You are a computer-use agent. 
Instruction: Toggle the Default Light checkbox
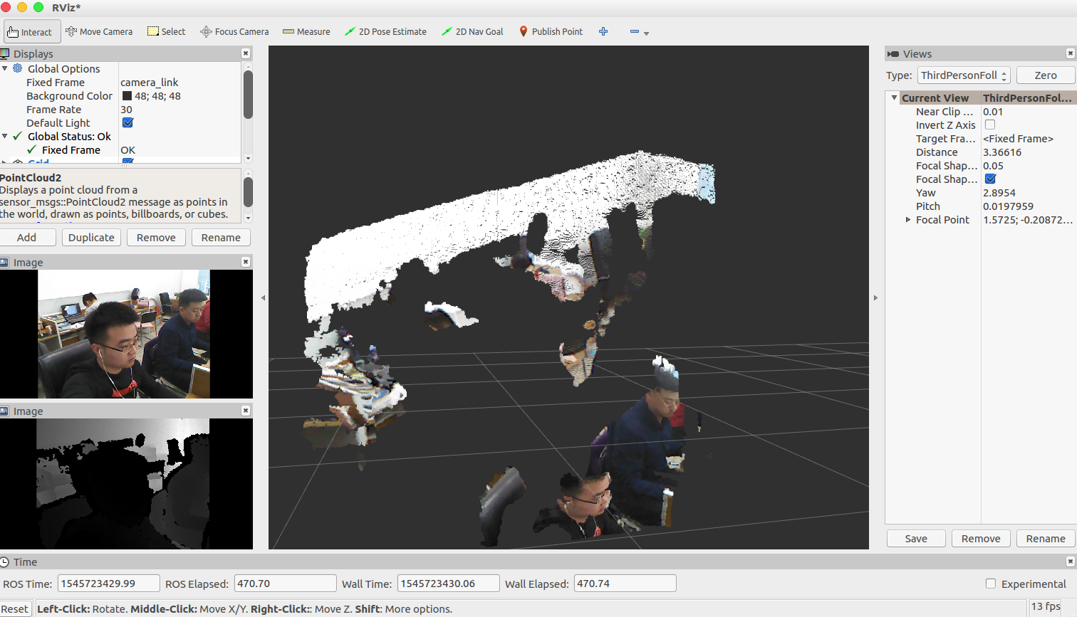pos(127,122)
